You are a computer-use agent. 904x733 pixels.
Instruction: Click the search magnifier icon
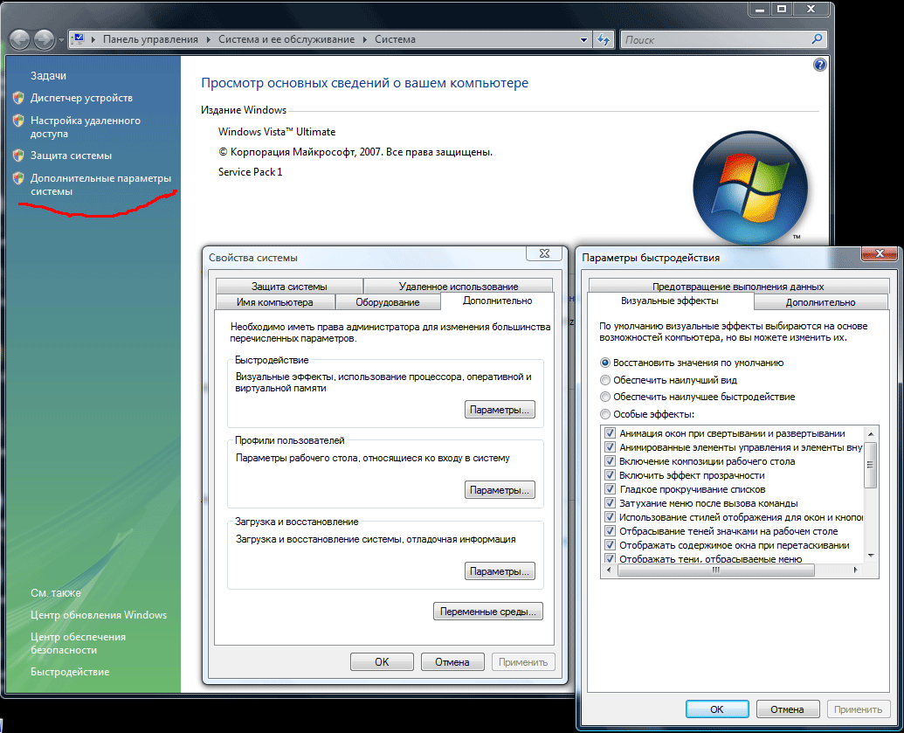click(x=817, y=39)
